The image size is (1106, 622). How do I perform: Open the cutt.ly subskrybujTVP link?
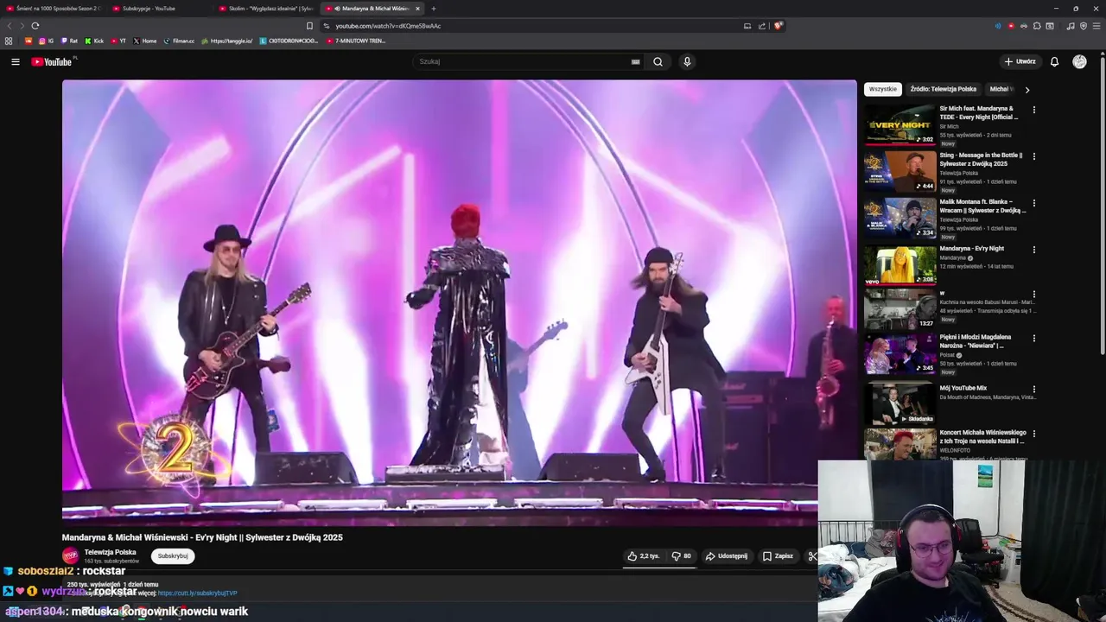[197, 593]
